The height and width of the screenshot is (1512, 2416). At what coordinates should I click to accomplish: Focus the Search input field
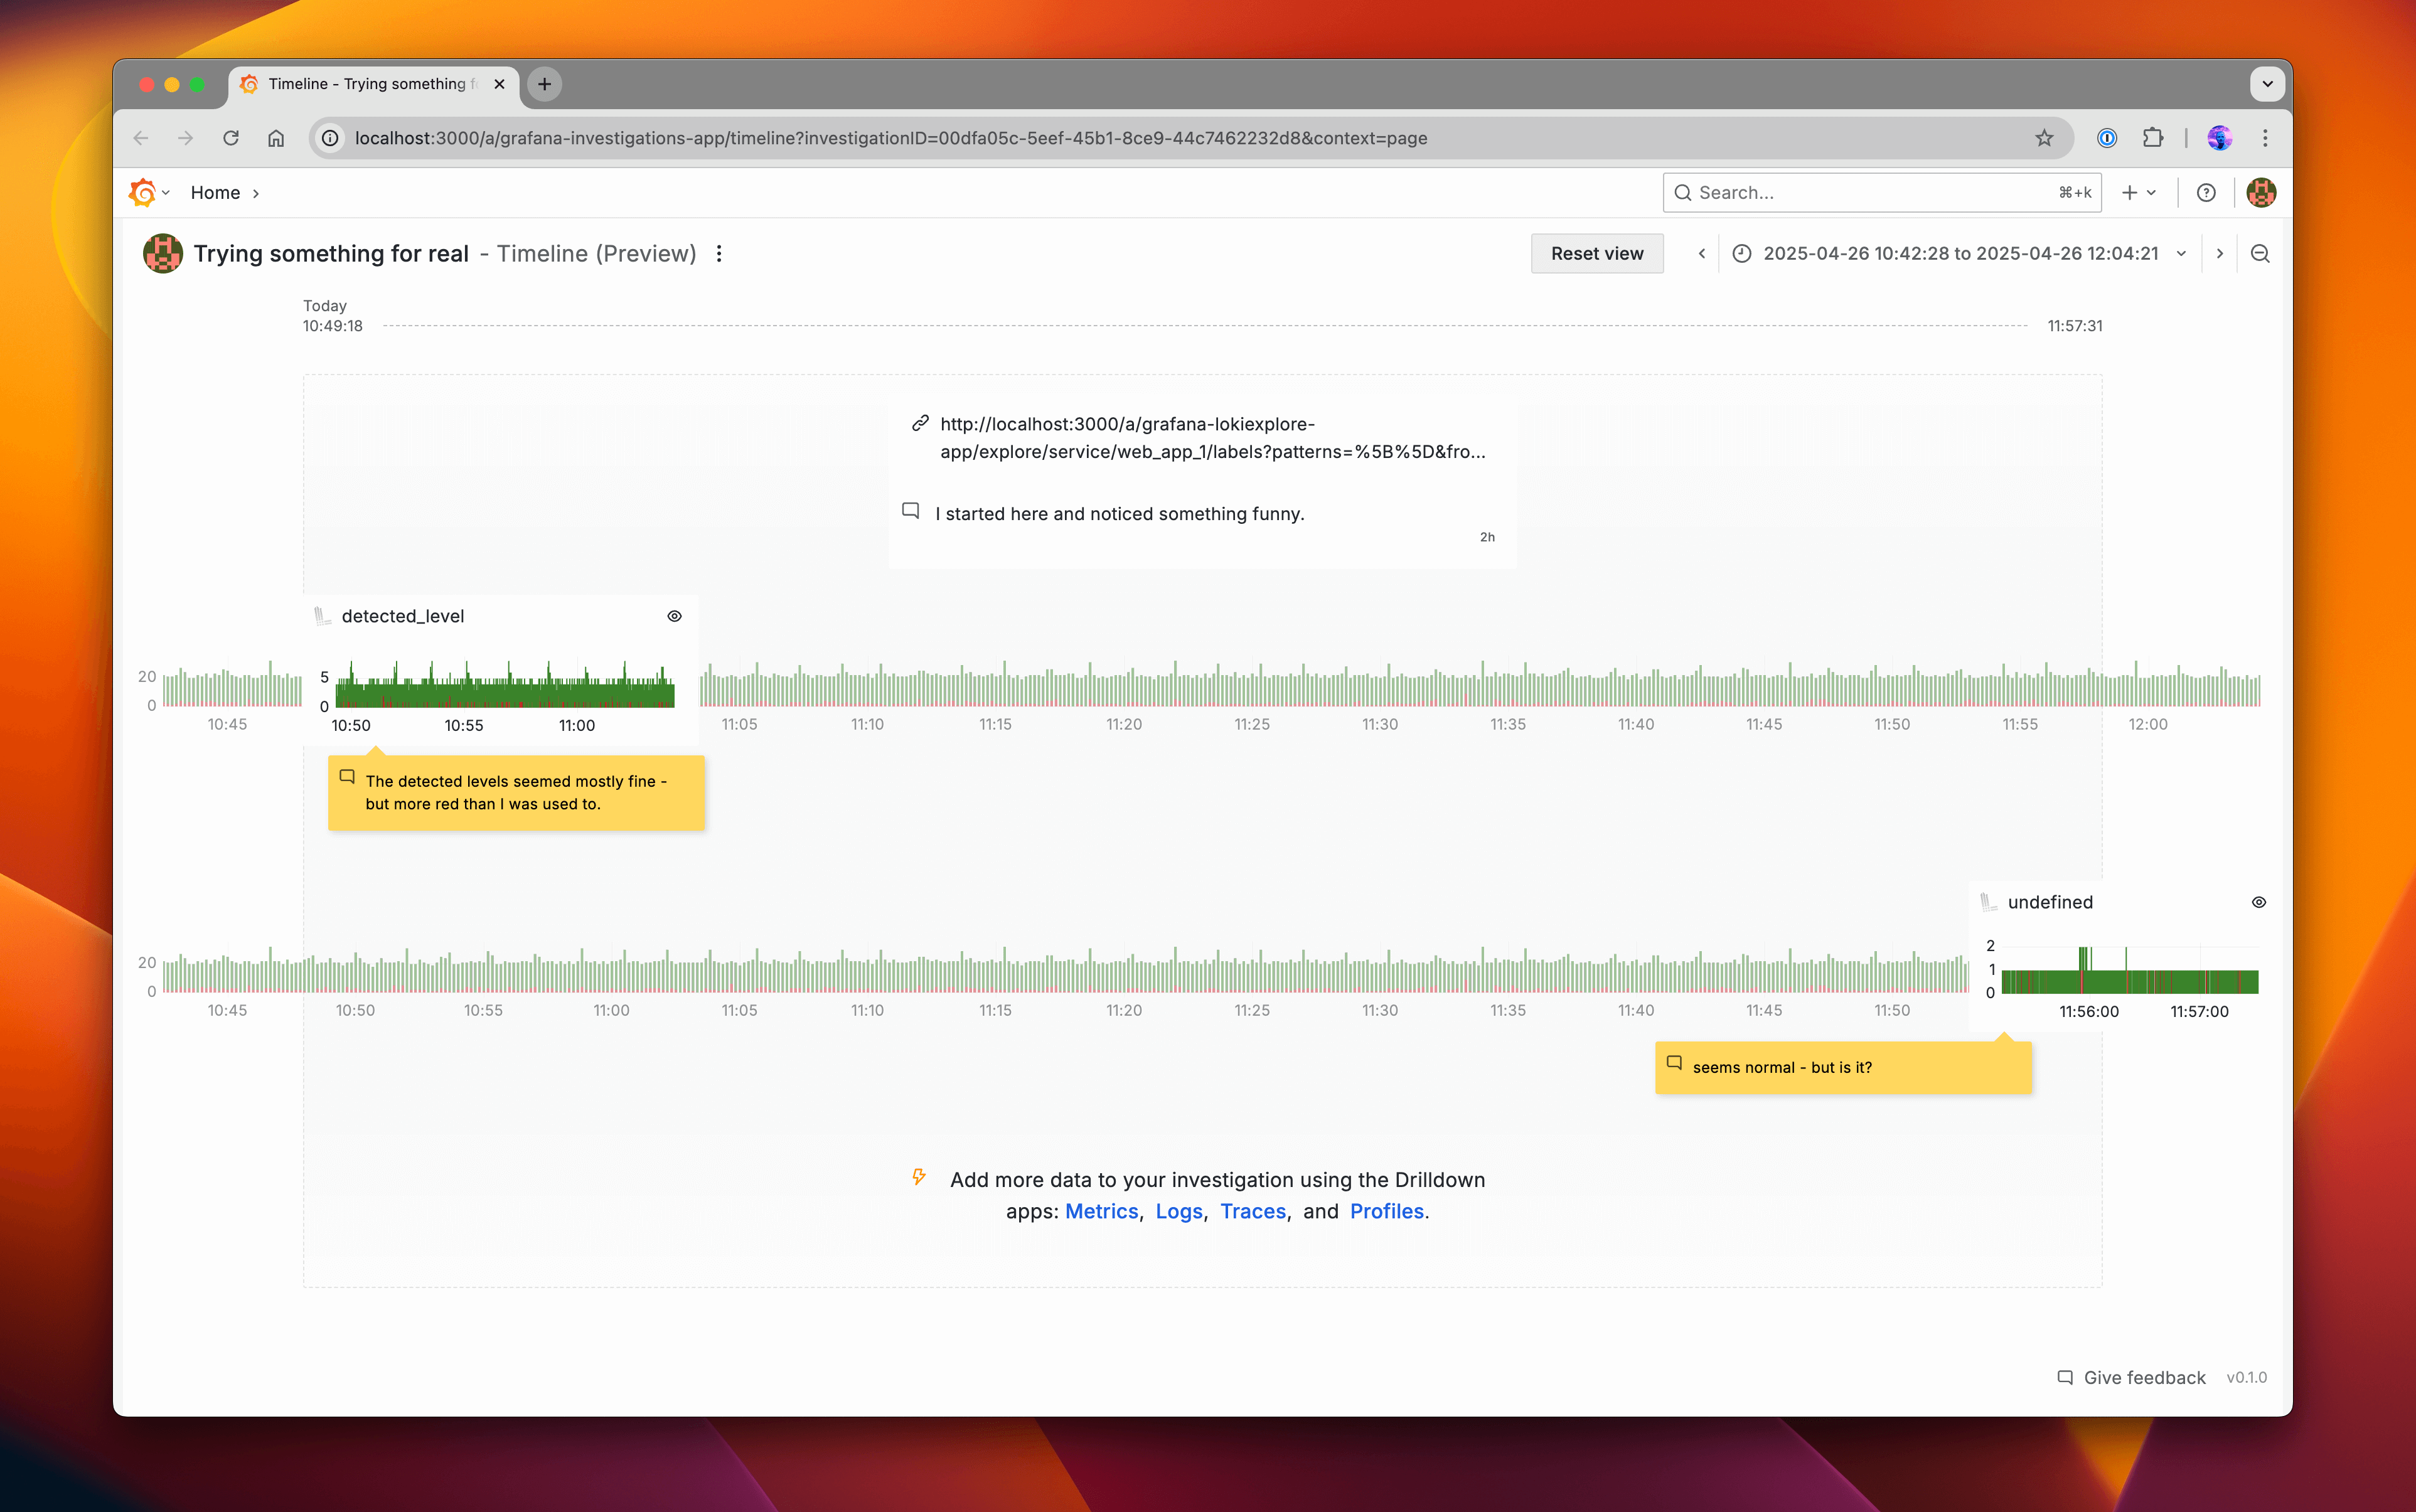[x=1870, y=193]
